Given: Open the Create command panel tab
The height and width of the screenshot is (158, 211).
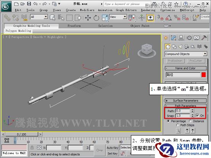Looking at the screenshot, I should click(x=166, y=38).
